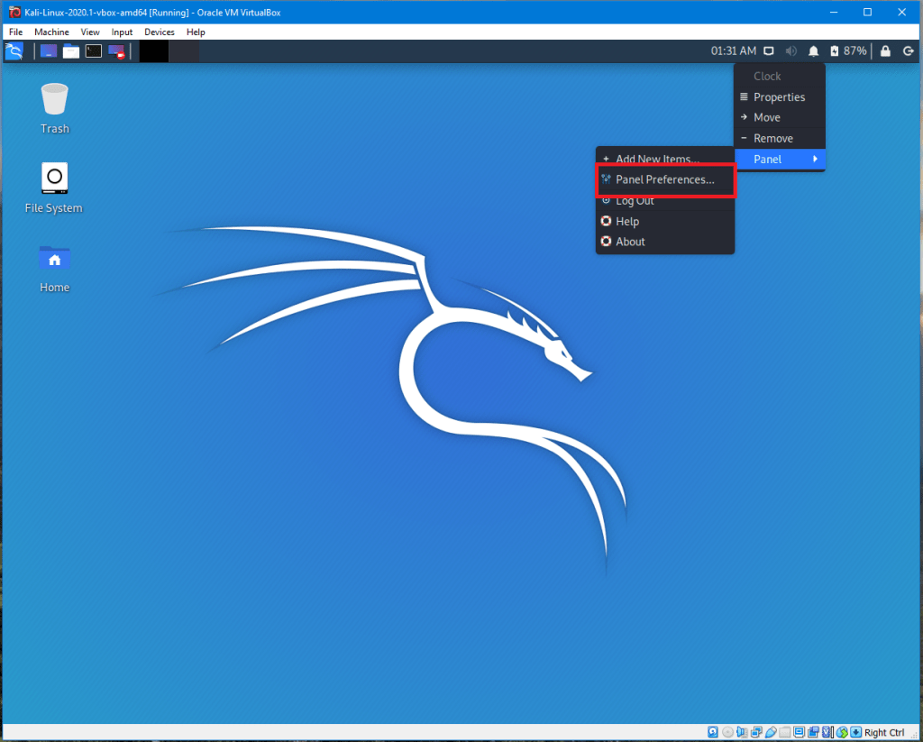923x742 pixels.
Task: Open VirtualBox Machine menu
Action: [51, 32]
